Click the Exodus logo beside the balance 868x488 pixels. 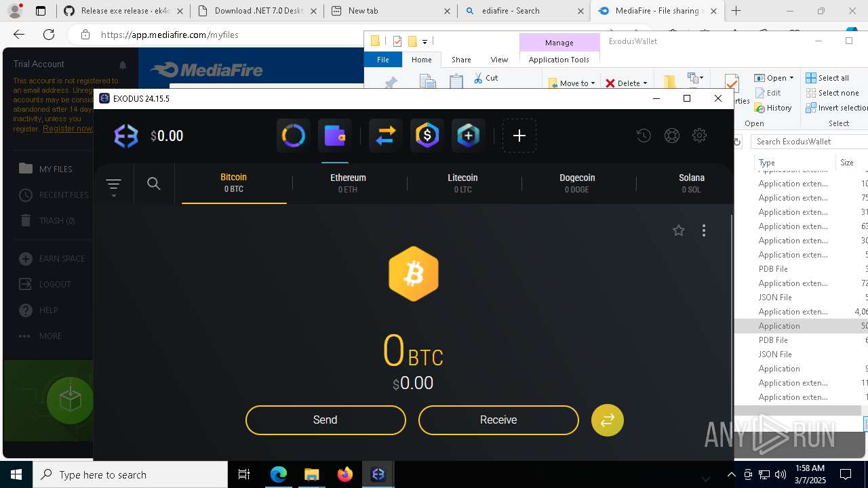(126, 136)
